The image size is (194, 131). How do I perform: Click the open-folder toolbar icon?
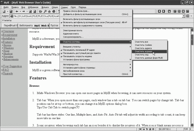pos(41,12)
